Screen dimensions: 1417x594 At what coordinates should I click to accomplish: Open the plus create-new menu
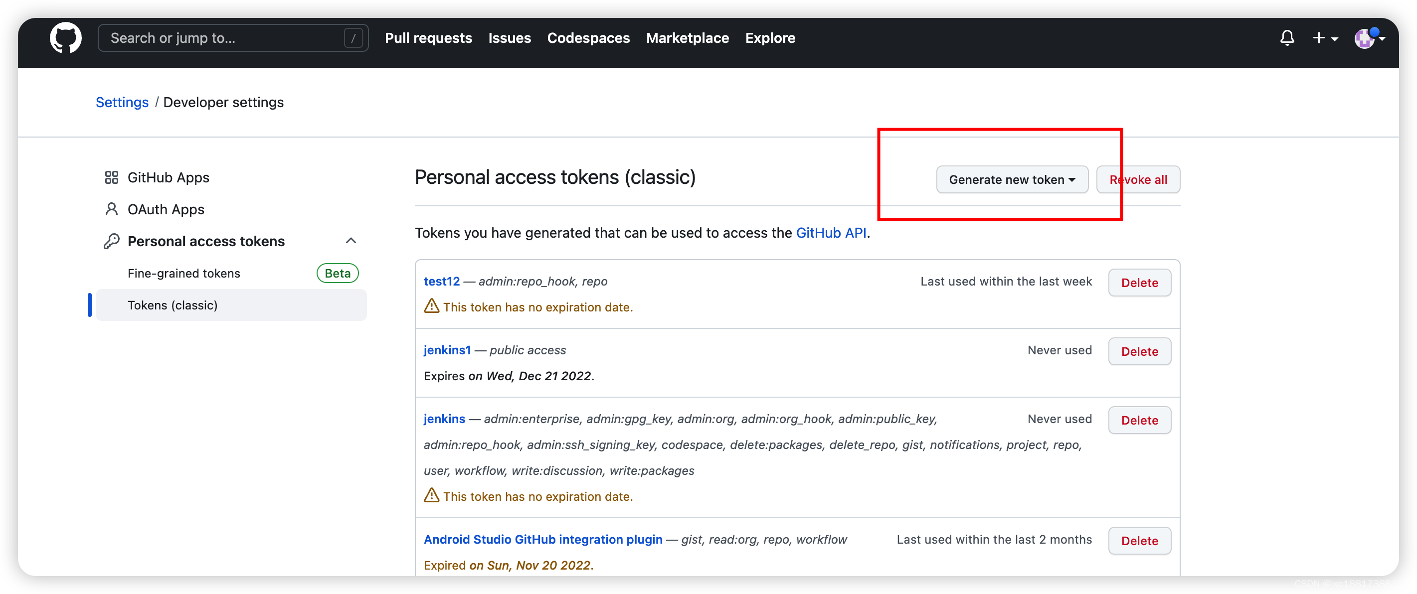pos(1325,38)
